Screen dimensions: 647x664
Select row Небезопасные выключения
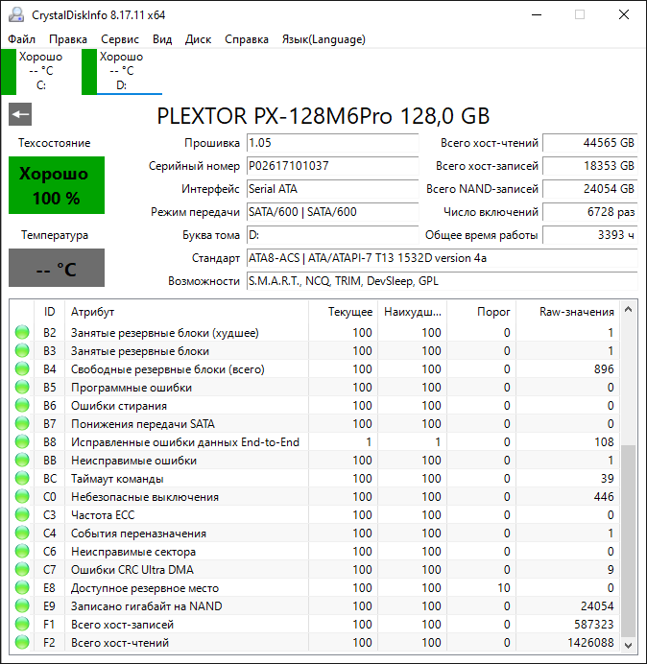[315, 496]
